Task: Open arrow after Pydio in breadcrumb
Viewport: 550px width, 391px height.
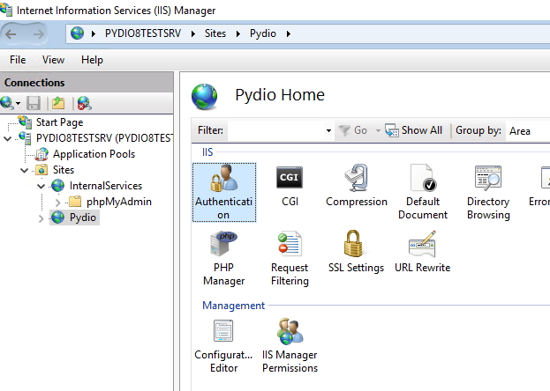Action: click(289, 34)
